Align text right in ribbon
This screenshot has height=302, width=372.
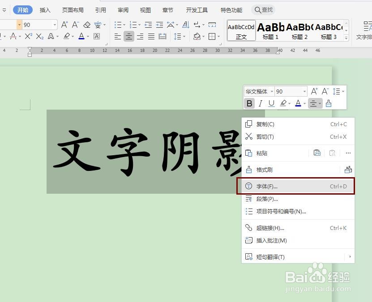(x=140, y=36)
